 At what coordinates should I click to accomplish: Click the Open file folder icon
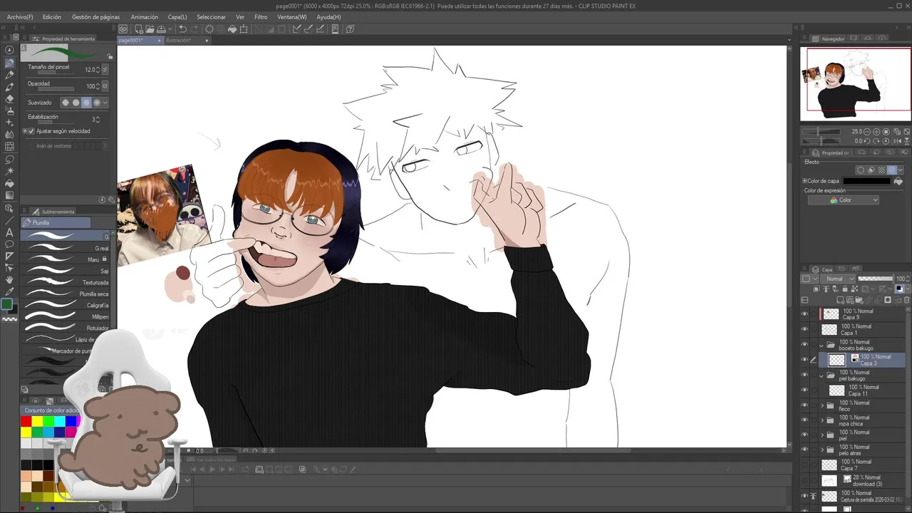click(149, 29)
